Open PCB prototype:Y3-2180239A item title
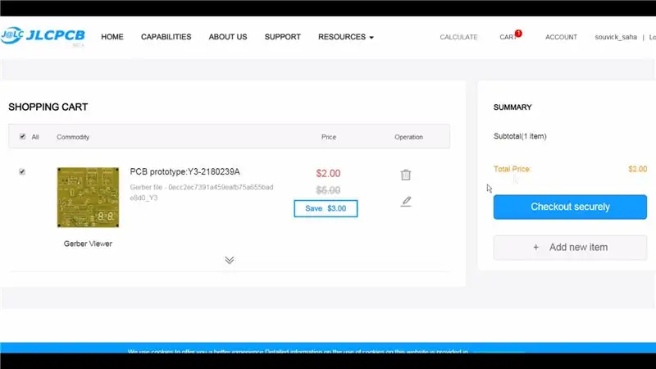The image size is (656, 369). tap(185, 171)
